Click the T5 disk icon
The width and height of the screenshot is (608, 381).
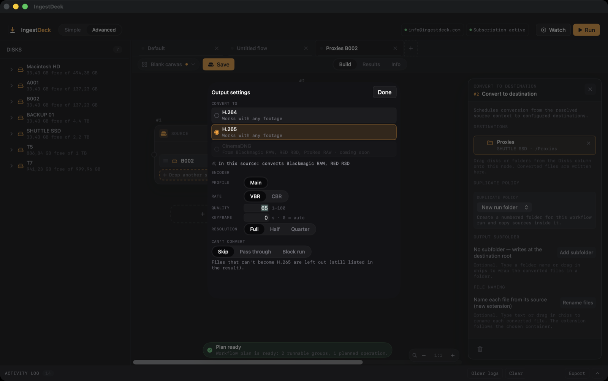(21, 150)
